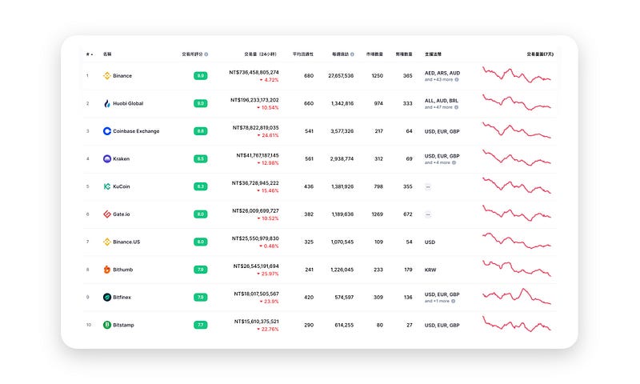Click the Binance logo icon
The height and width of the screenshot is (384, 640).
107,75
